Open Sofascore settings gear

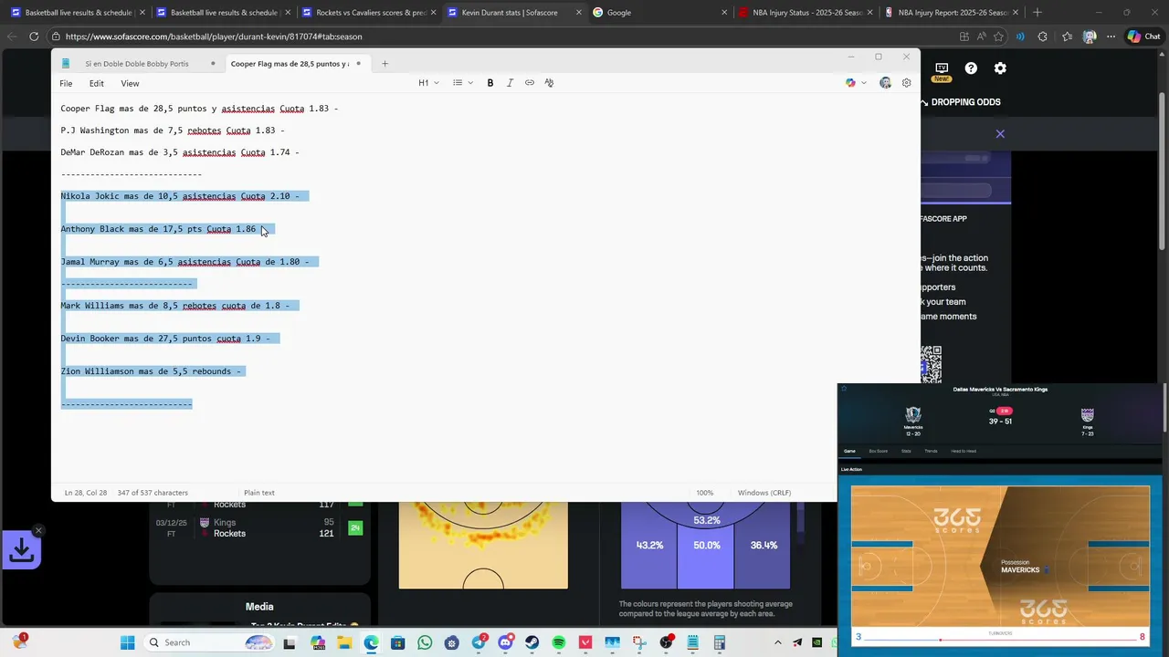pyautogui.click(x=1000, y=68)
